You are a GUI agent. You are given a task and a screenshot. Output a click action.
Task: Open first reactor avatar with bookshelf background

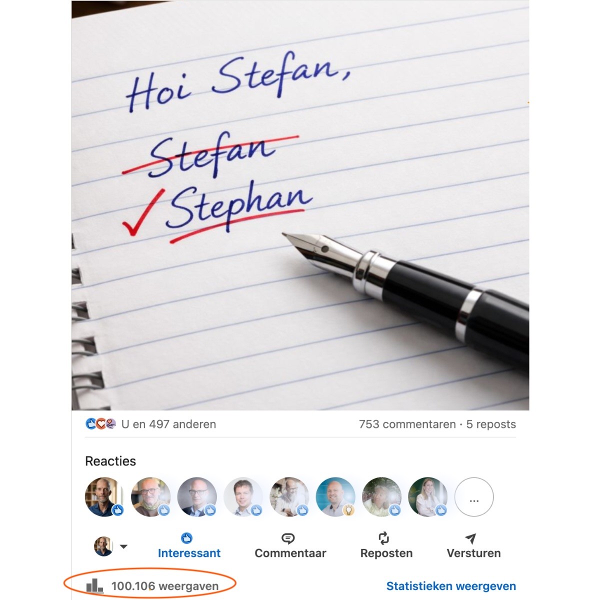(x=104, y=497)
